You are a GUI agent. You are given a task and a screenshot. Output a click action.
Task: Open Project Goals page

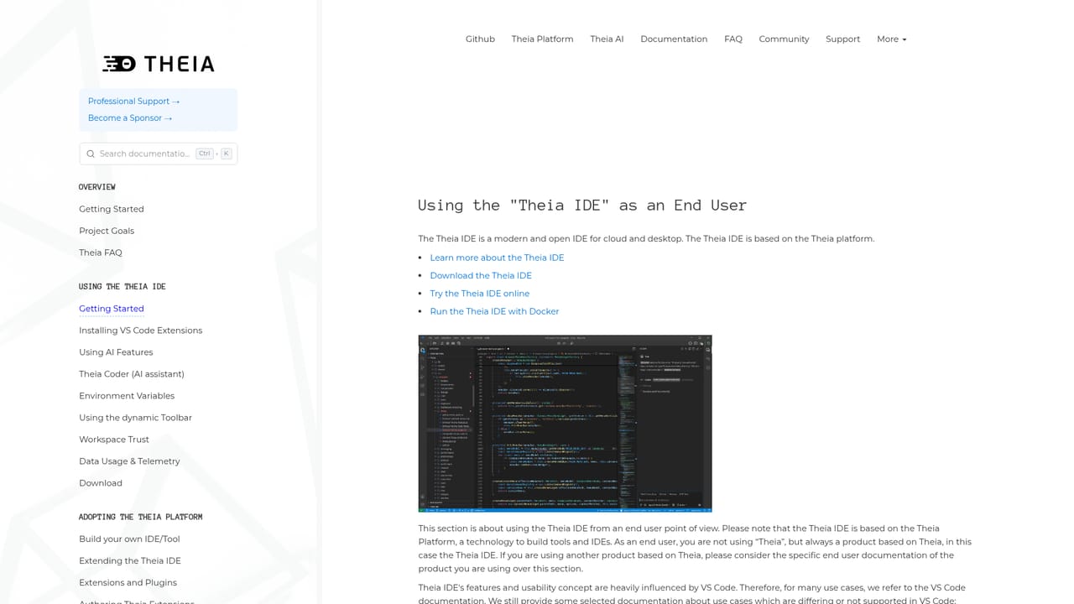107,231
